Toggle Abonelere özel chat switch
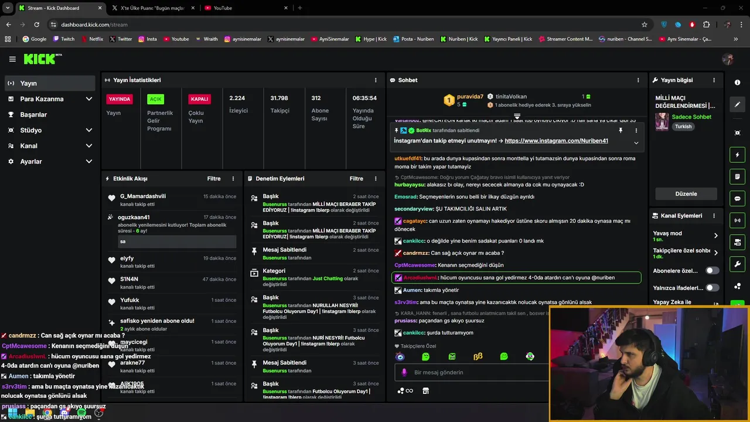This screenshot has height=422, width=750. click(x=712, y=271)
